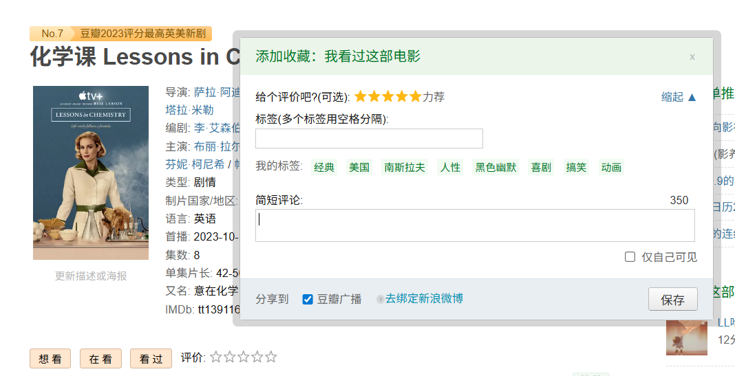Set rating to one star in dialog
Image resolution: width=735 pixels, height=376 pixels.
[x=361, y=96]
